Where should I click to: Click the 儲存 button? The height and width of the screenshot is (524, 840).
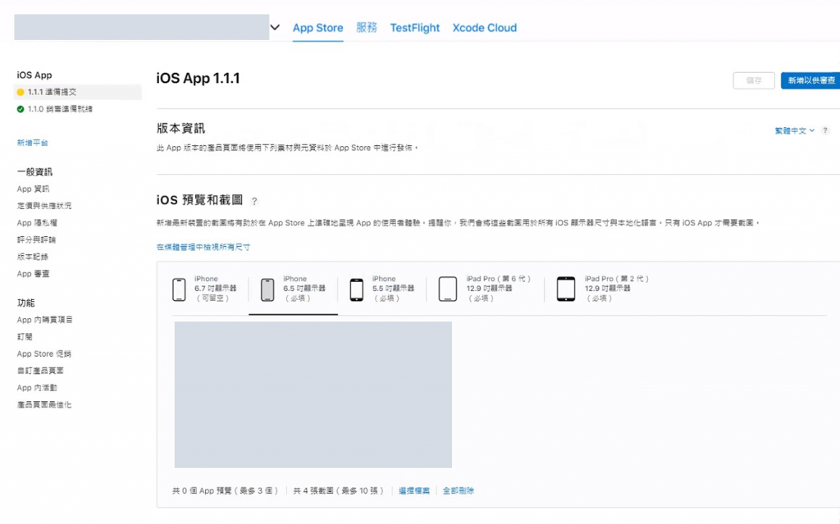754,80
